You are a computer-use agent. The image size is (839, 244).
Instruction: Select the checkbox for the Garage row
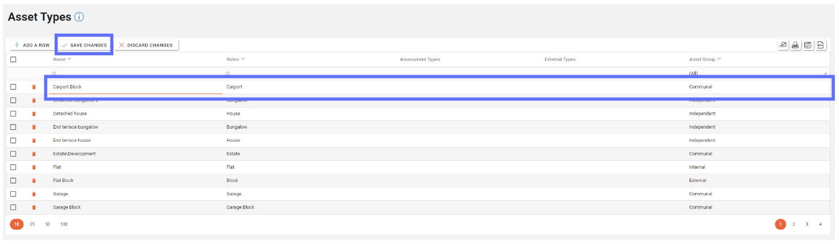click(x=13, y=194)
